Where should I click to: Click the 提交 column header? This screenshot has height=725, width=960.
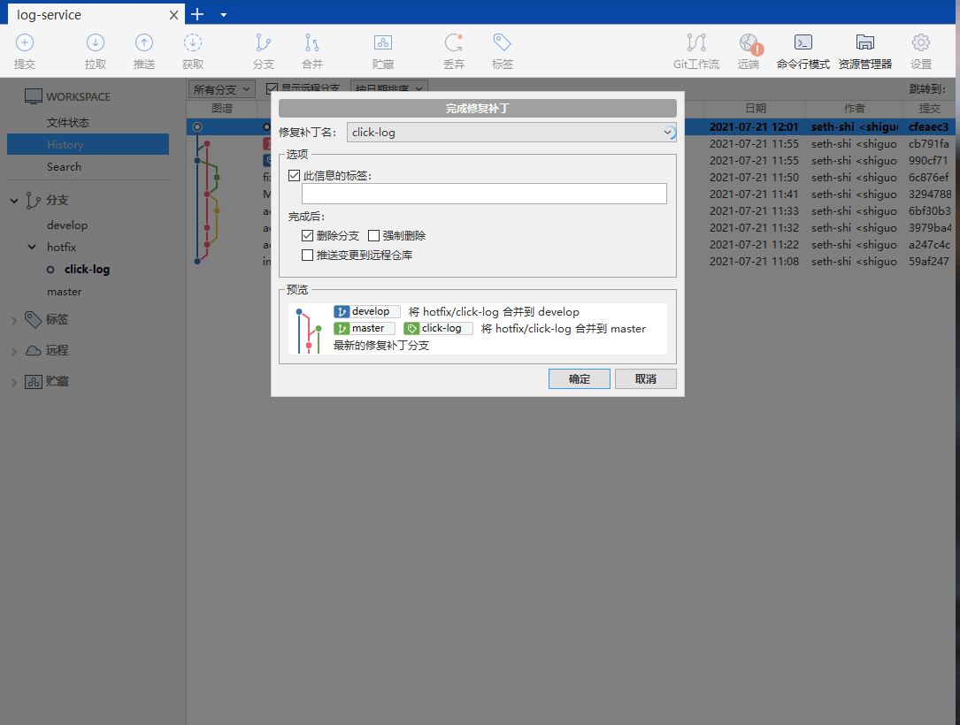coord(929,108)
